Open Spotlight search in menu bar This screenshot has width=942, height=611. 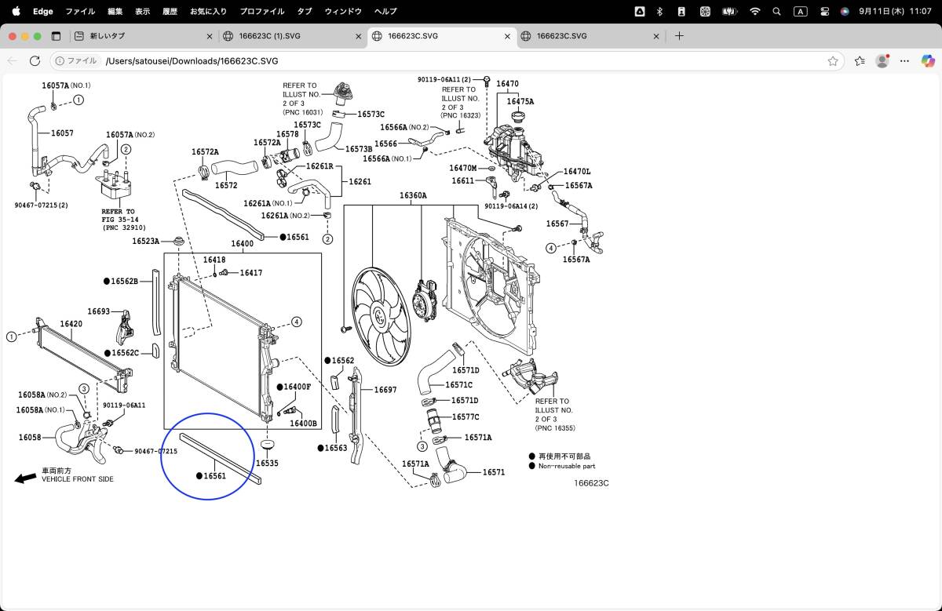tap(776, 12)
